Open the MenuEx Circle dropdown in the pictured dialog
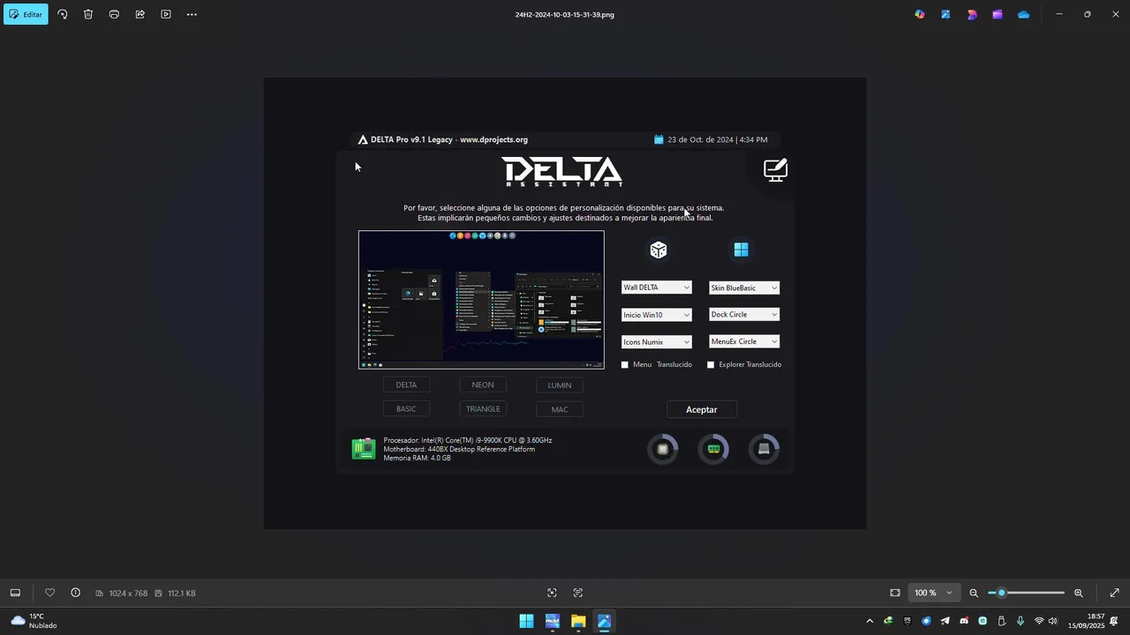Viewport: 1130px width, 635px height. pyautogui.click(x=744, y=341)
